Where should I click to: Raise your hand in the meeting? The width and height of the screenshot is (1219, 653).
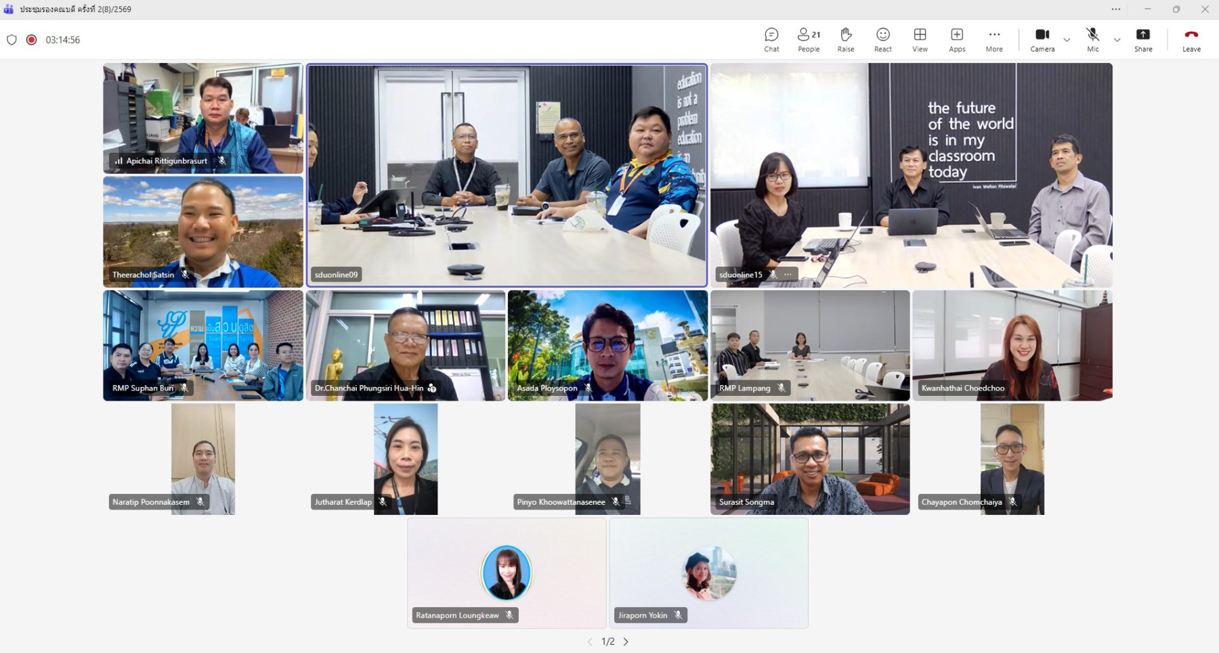[845, 39]
